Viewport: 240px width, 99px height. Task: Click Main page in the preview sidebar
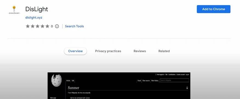point(53,98)
